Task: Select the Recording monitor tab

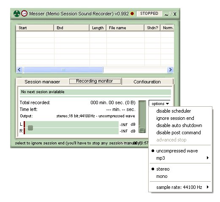Action: pyautogui.click(x=95, y=81)
